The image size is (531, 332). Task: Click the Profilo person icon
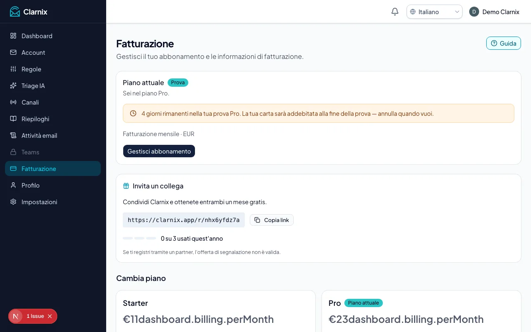(13, 185)
